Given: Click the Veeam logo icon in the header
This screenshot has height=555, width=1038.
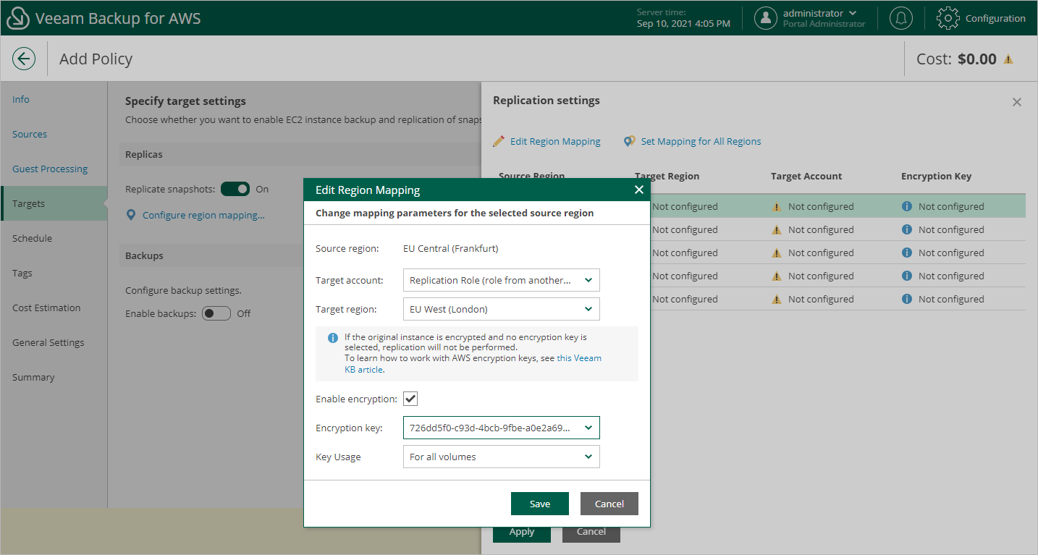Looking at the screenshot, I should coord(18,19).
